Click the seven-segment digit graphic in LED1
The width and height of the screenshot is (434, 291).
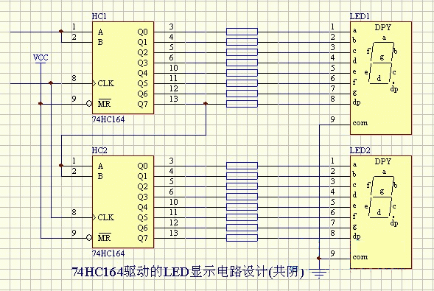[x=382, y=63]
